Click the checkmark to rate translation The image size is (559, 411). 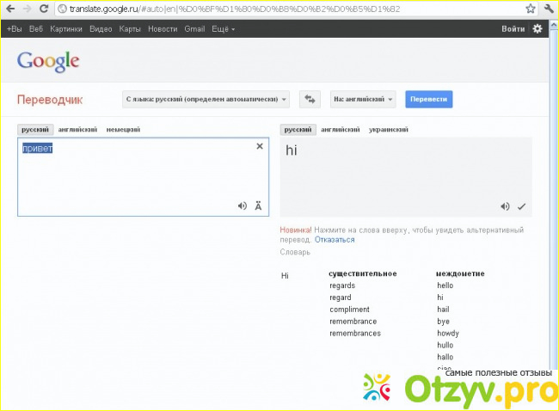tap(521, 205)
